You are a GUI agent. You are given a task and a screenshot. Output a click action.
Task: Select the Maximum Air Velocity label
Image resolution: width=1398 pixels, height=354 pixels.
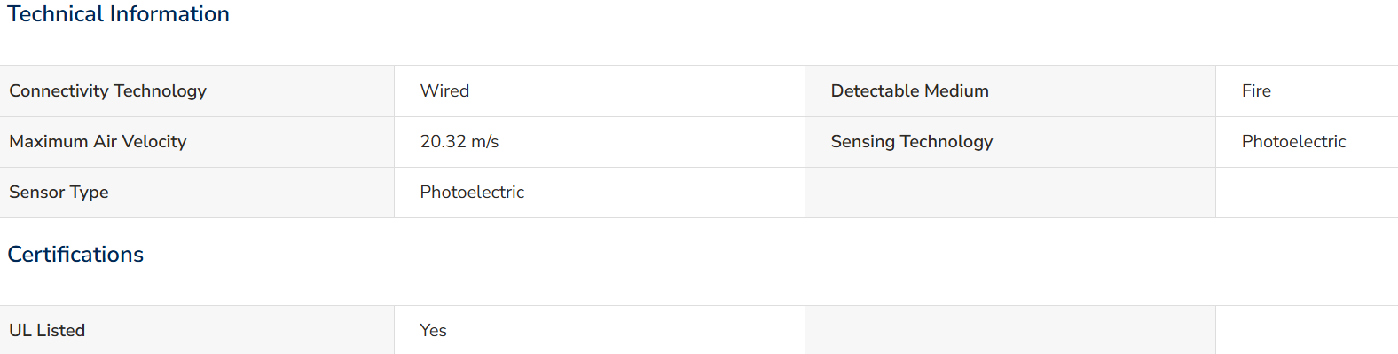[x=98, y=142]
